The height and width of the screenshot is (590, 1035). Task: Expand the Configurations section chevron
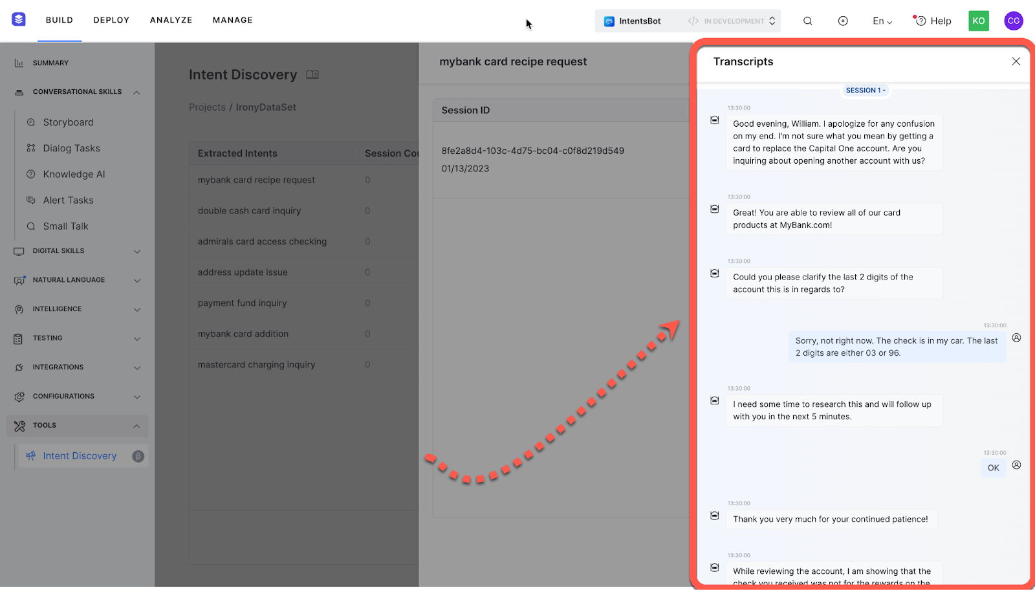(x=136, y=397)
